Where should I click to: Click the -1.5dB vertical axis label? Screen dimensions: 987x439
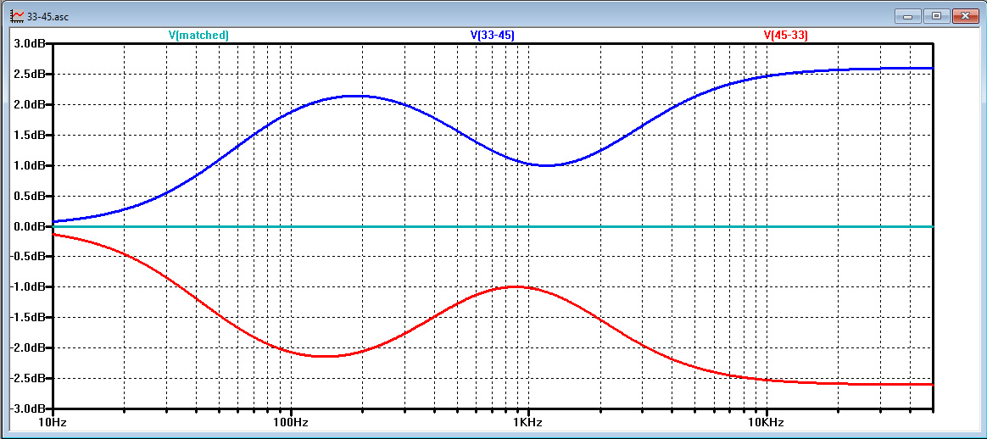click(x=27, y=317)
